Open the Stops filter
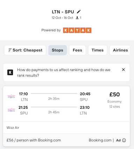This screenshot has width=134, height=149. pyautogui.click(x=57, y=50)
